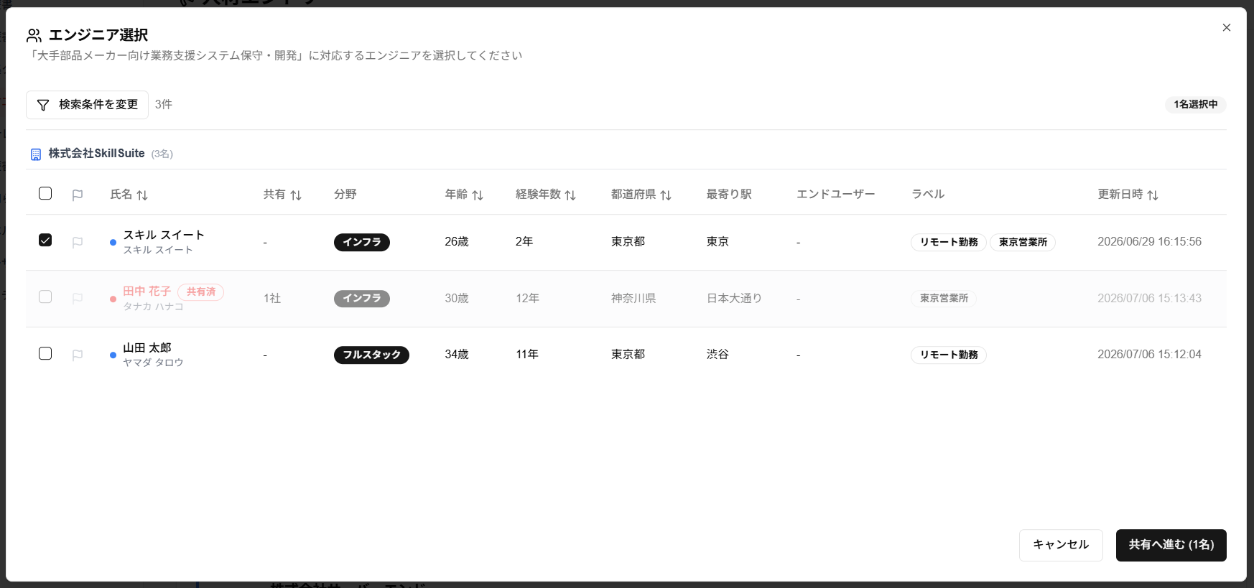
Task: Click the 34歳 age cell
Action: pos(457,355)
